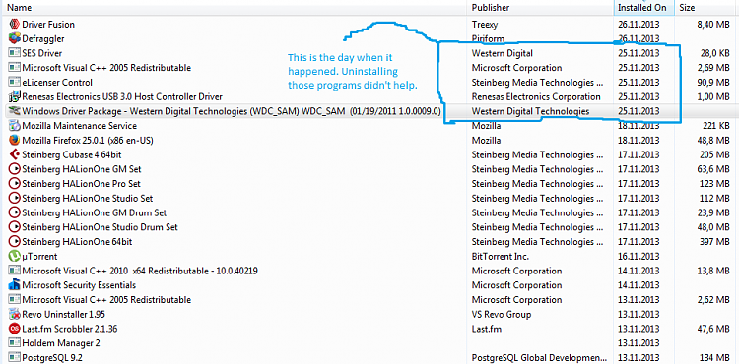Click the Mozilla Firefox 25.0.1 icon

[15, 140]
